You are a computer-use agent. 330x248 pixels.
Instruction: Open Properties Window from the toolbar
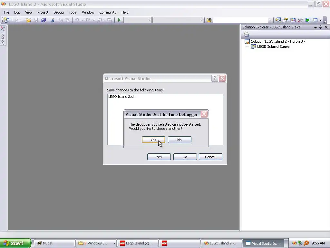coord(286,20)
